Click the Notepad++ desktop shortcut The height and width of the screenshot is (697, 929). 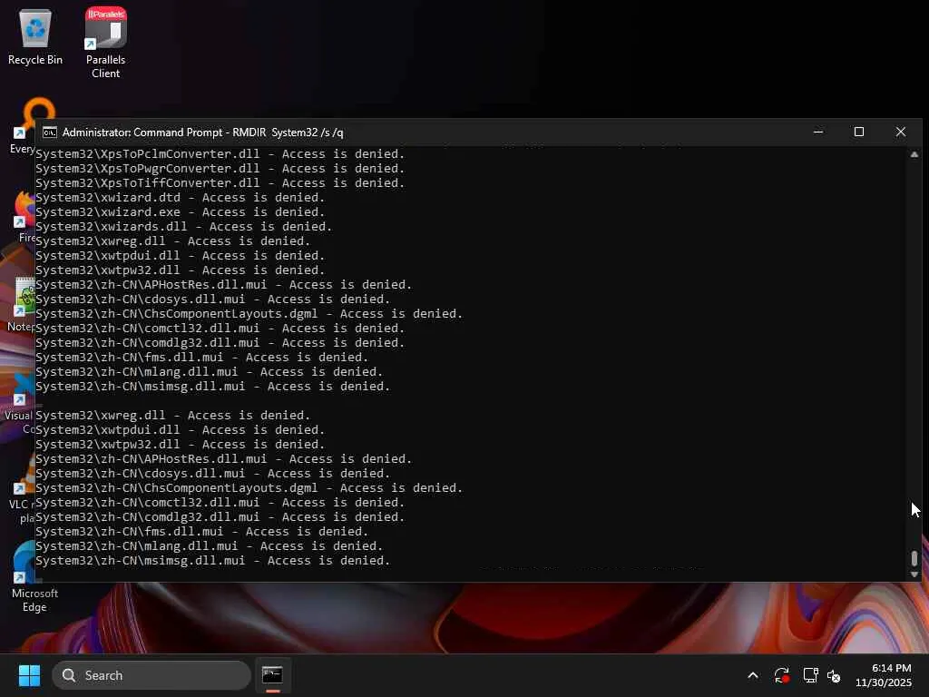click(22, 305)
